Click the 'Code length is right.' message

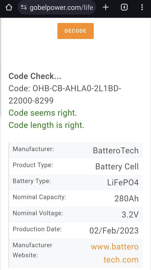click(46, 125)
